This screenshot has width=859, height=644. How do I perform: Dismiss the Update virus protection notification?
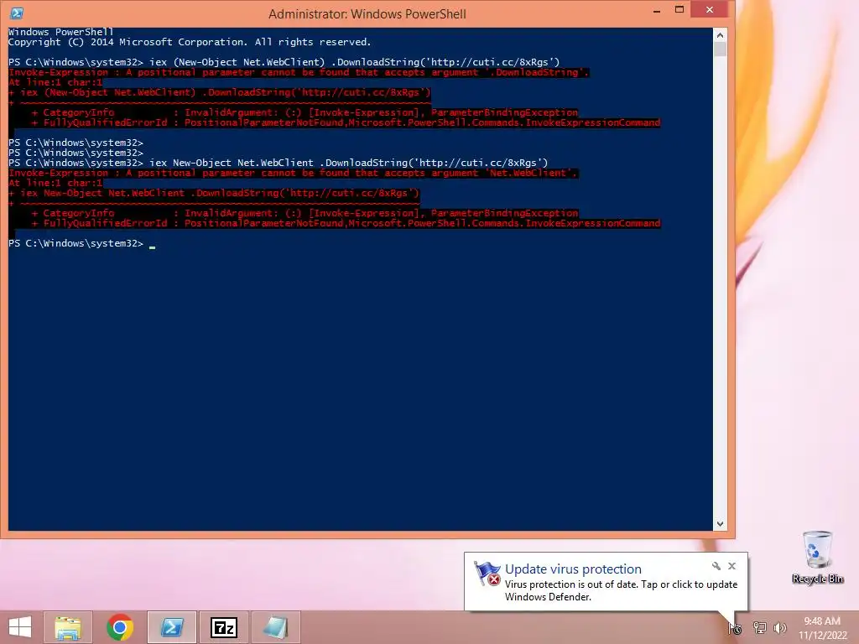(x=731, y=566)
